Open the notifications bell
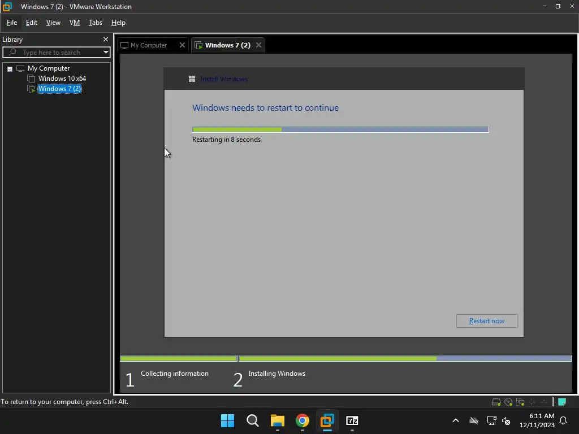Viewport: 579px width, 434px height. pos(564,420)
